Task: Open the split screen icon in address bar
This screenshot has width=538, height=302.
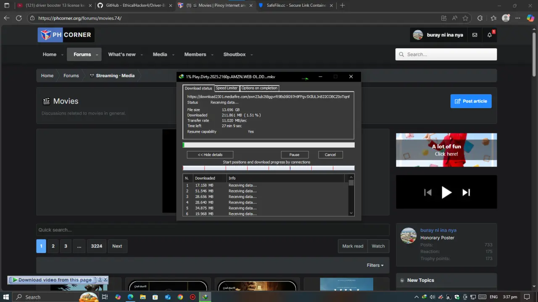Action: pos(444,18)
